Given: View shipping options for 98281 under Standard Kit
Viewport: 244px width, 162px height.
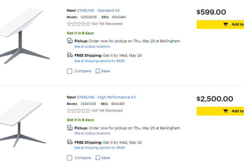Looking at the screenshot, I should click(x=100, y=61).
